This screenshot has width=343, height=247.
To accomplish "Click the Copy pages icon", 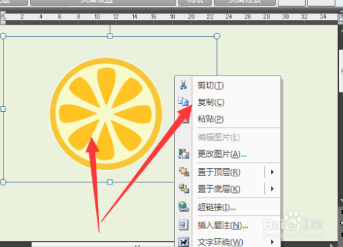I will [183, 102].
